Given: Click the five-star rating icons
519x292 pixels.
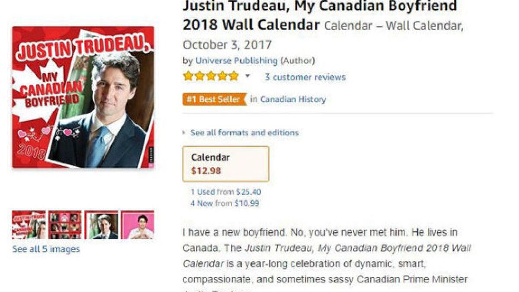Looking at the screenshot, I should tap(211, 77).
